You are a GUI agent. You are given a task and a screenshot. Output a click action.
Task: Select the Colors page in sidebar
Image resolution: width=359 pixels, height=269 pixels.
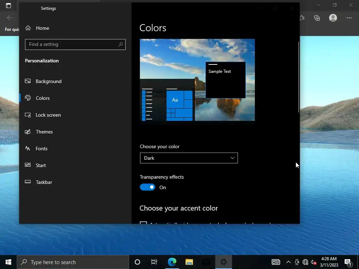click(42, 98)
